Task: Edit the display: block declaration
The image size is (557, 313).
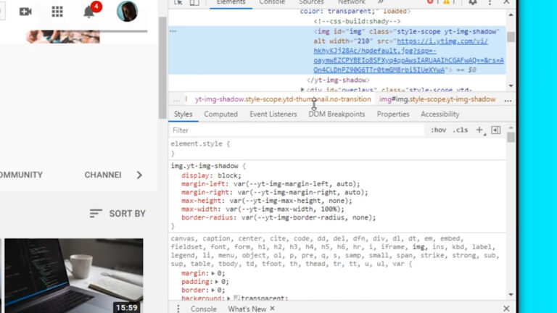Action: coord(211,175)
